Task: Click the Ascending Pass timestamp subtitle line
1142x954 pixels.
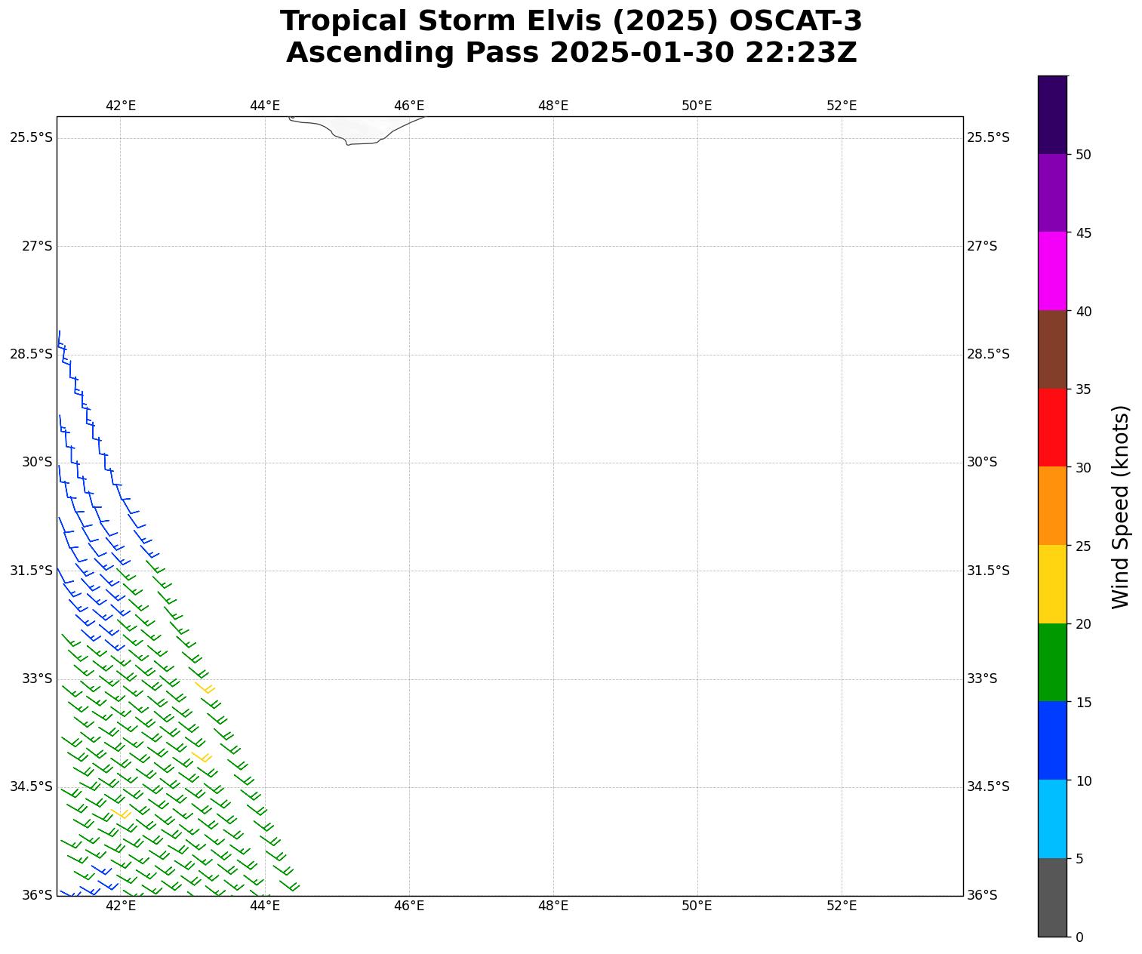Action: coord(571,53)
